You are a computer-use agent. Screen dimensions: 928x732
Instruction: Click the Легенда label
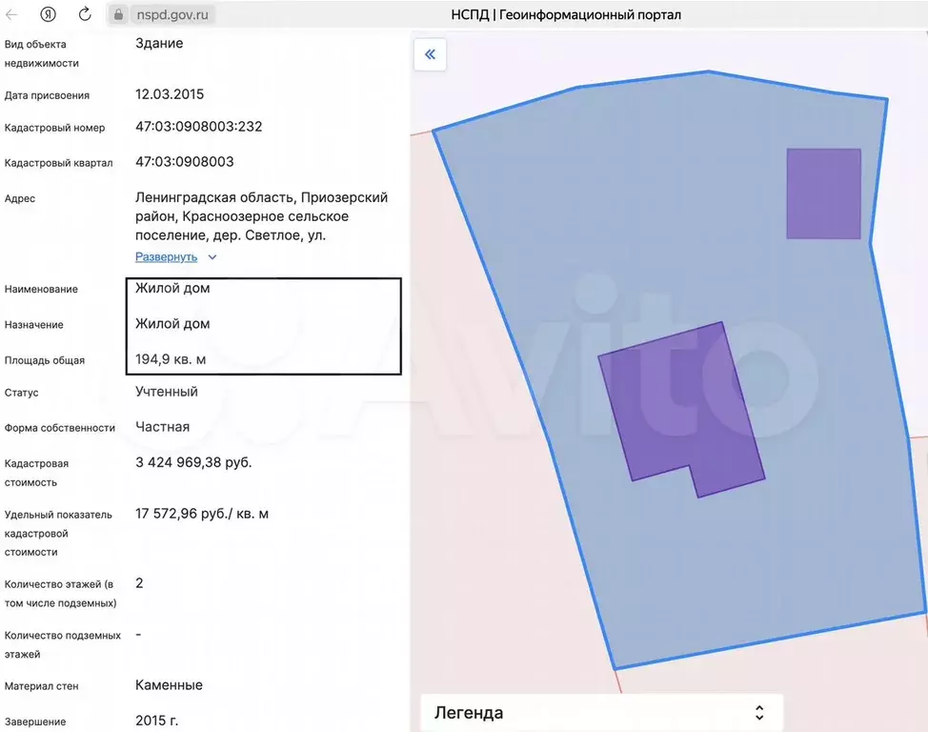(x=469, y=712)
